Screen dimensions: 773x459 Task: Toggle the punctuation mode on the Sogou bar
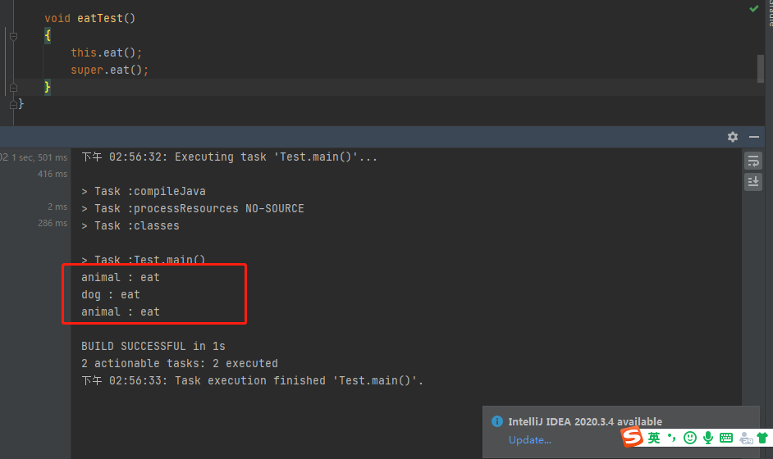coord(671,438)
